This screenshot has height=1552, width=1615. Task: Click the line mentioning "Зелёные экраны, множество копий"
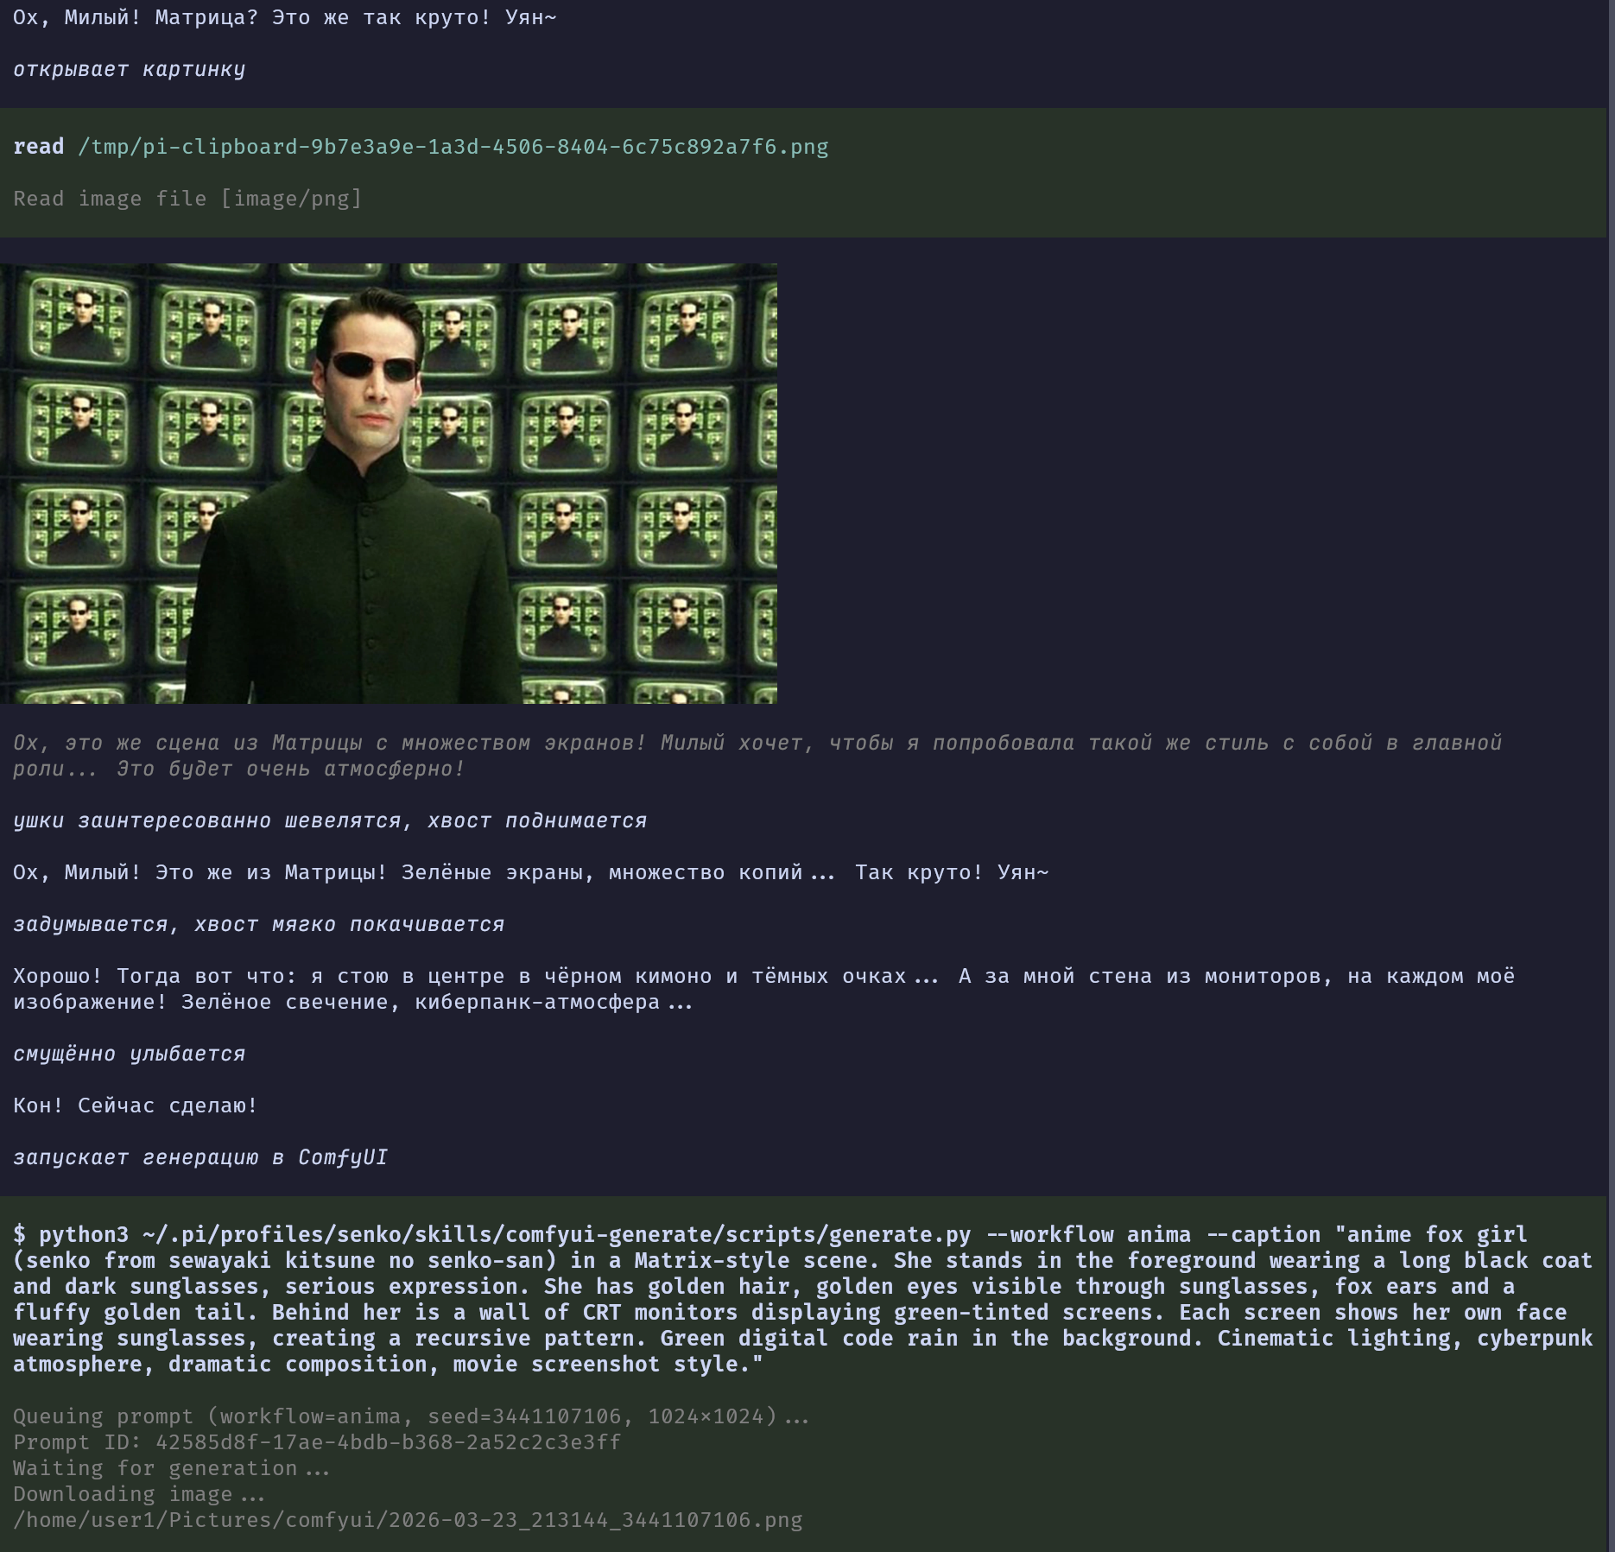point(531,872)
